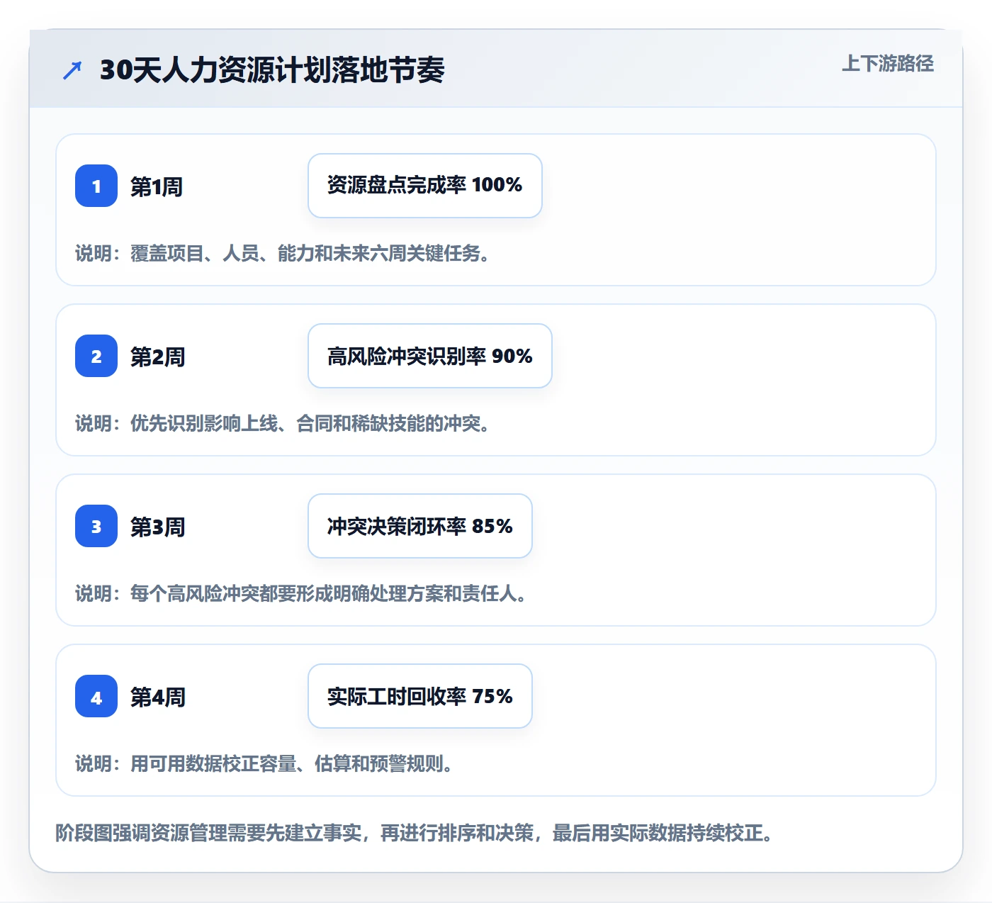The height and width of the screenshot is (903, 992).
Task: Click the description starting with 说明：每个高风险冲突
Action: point(301,594)
